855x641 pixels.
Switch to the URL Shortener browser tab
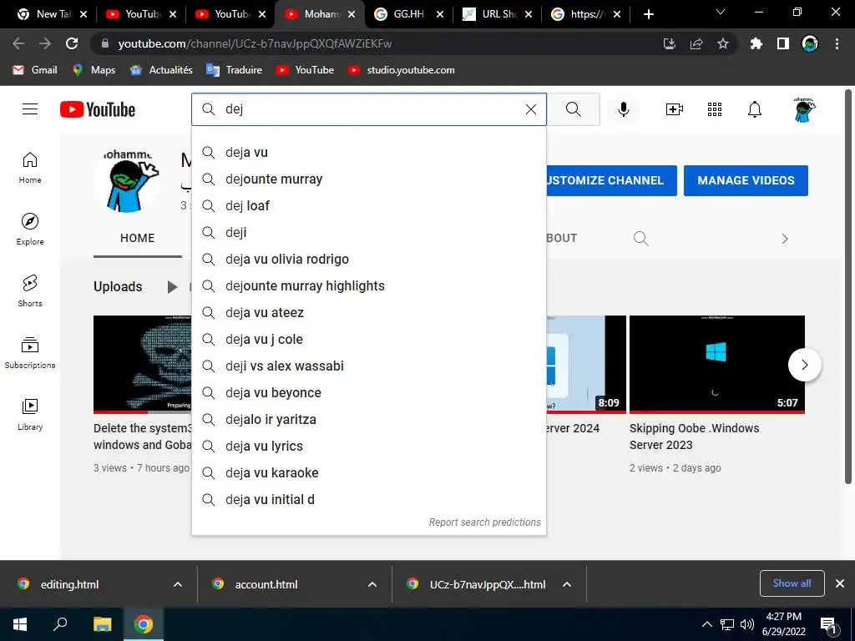pyautogui.click(x=498, y=14)
